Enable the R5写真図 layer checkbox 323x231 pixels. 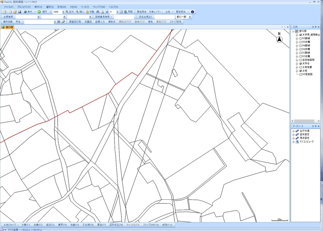tap(301, 74)
